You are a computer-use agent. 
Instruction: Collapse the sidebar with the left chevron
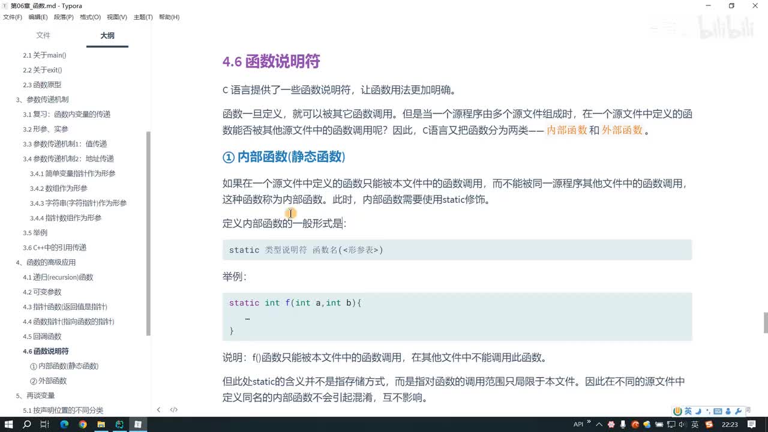(x=158, y=410)
